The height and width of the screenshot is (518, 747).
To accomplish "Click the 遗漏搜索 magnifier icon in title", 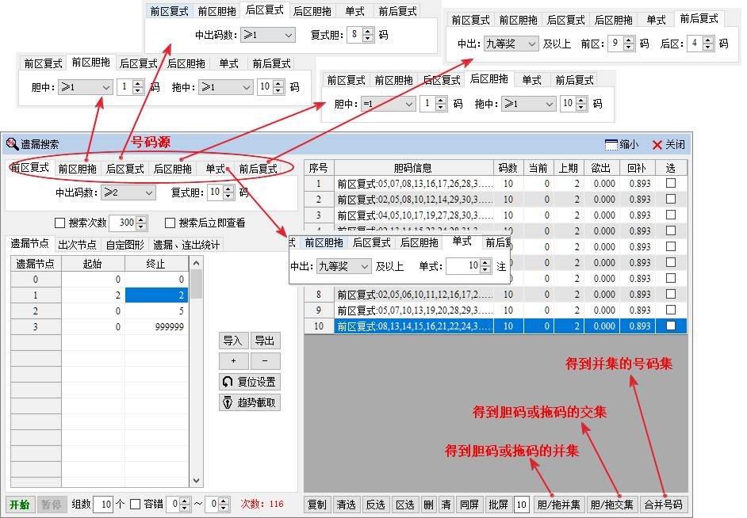I will pyautogui.click(x=12, y=144).
